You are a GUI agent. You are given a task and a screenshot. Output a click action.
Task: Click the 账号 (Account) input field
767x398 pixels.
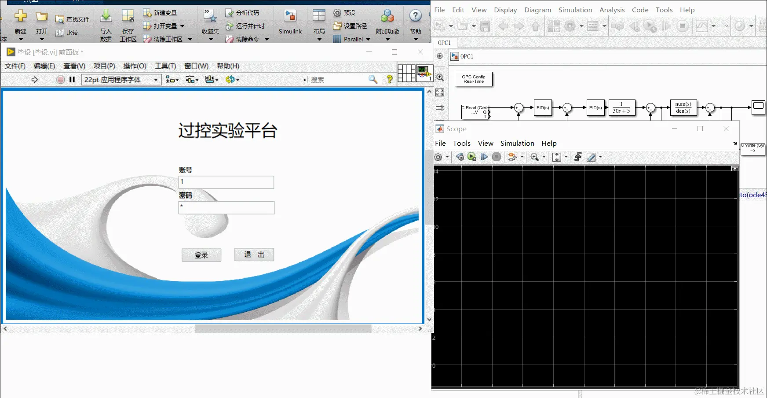tap(226, 182)
